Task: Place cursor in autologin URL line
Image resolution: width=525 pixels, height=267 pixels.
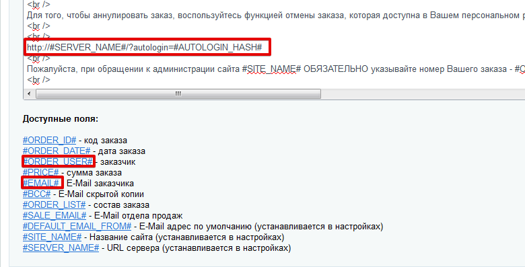Action: tap(144, 47)
